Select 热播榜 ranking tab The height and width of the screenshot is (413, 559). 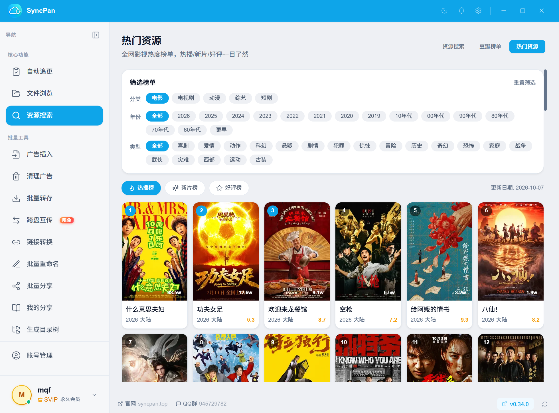(141, 188)
